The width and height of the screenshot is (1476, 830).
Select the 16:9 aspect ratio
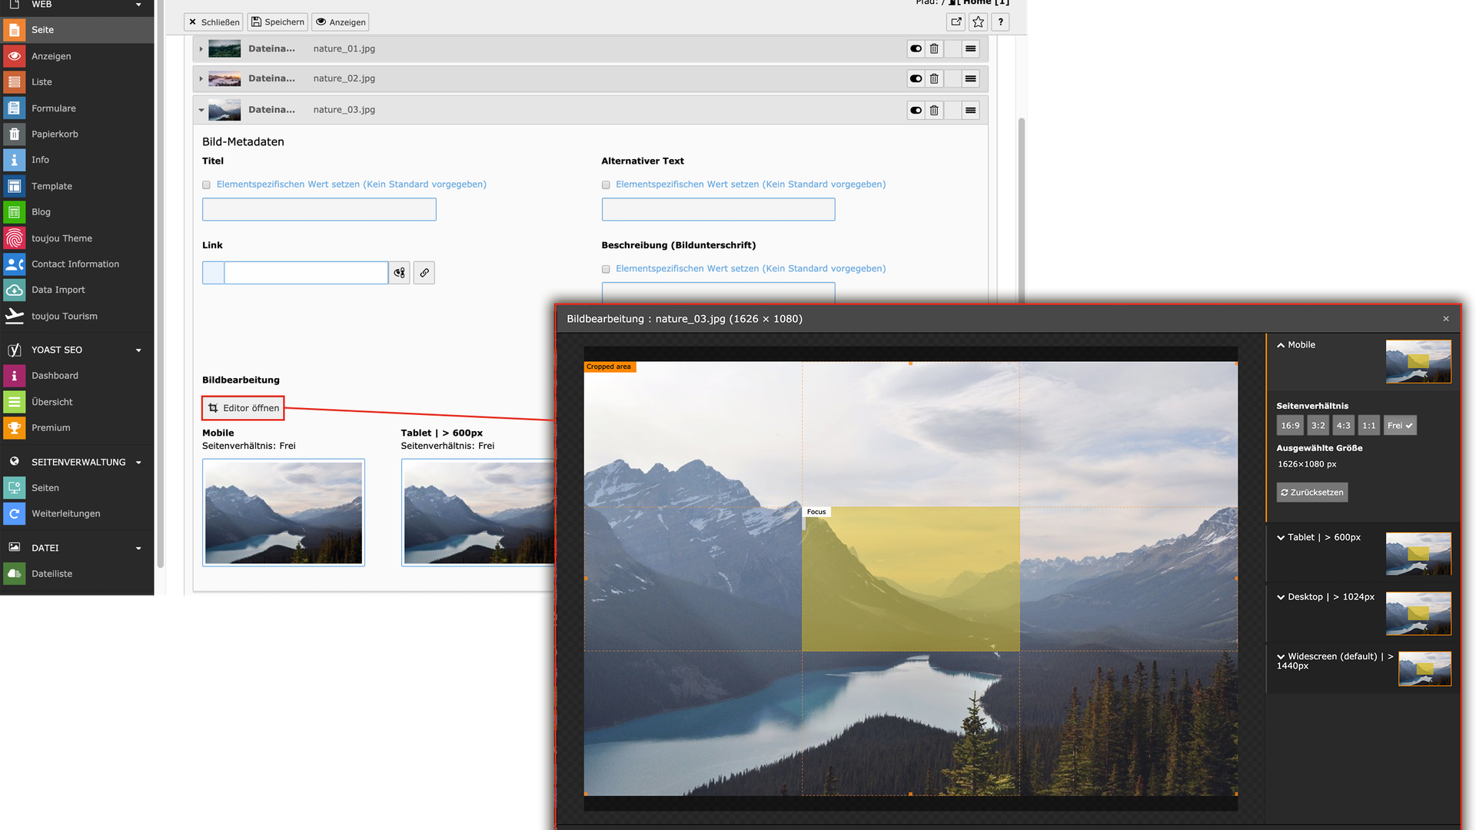point(1290,426)
